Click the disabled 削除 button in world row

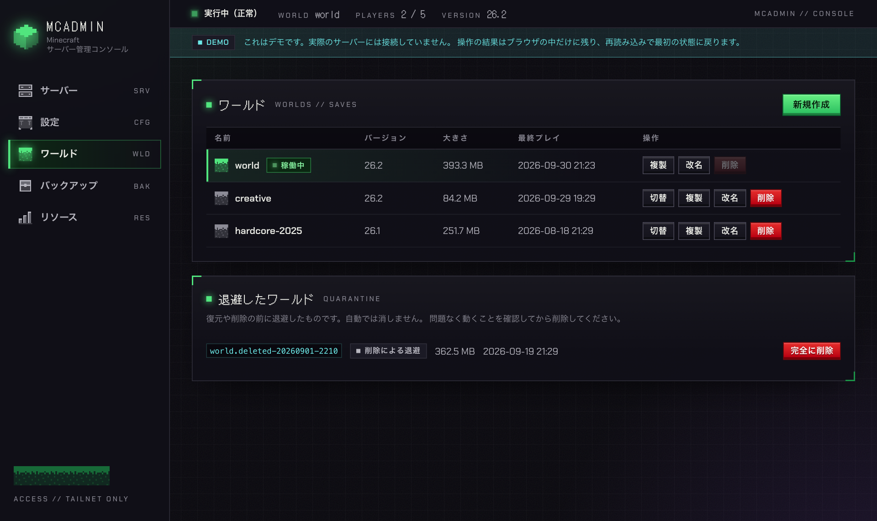[730, 165]
